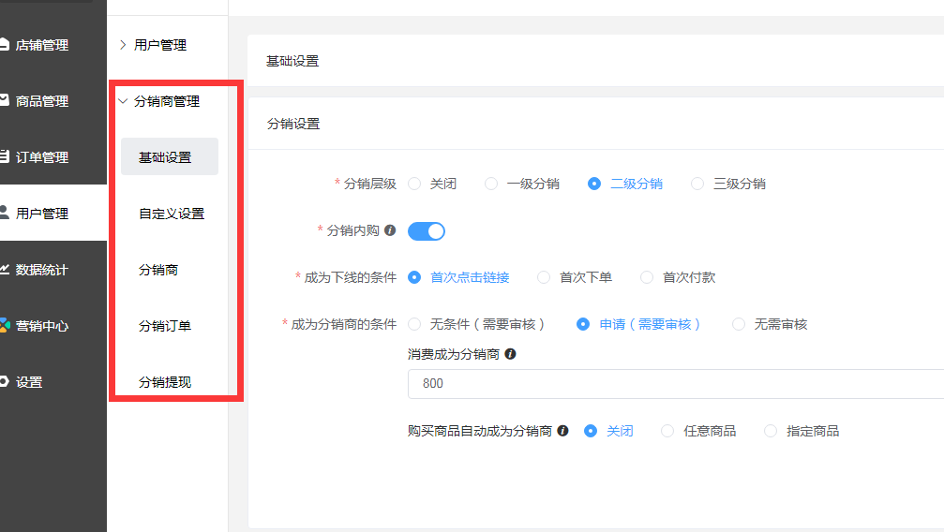Screen dimensions: 944x532
Task: Open 分销提现 submenu item
Action: pyautogui.click(x=164, y=382)
